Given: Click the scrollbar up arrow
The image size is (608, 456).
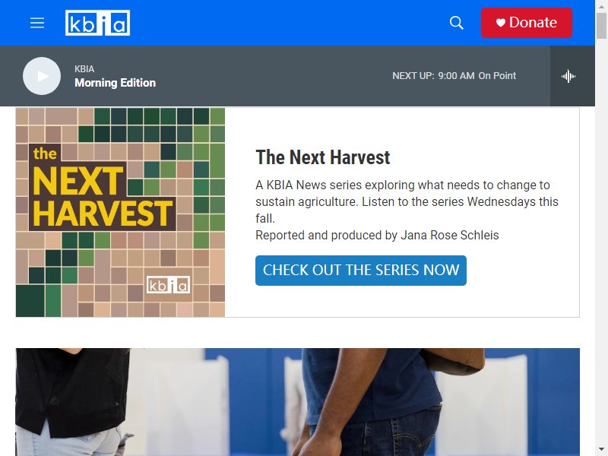Looking at the screenshot, I should tap(601, 7).
